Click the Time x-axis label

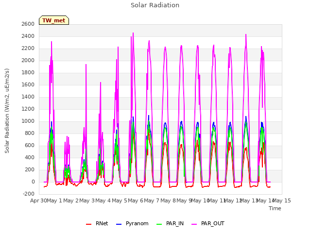275,208
